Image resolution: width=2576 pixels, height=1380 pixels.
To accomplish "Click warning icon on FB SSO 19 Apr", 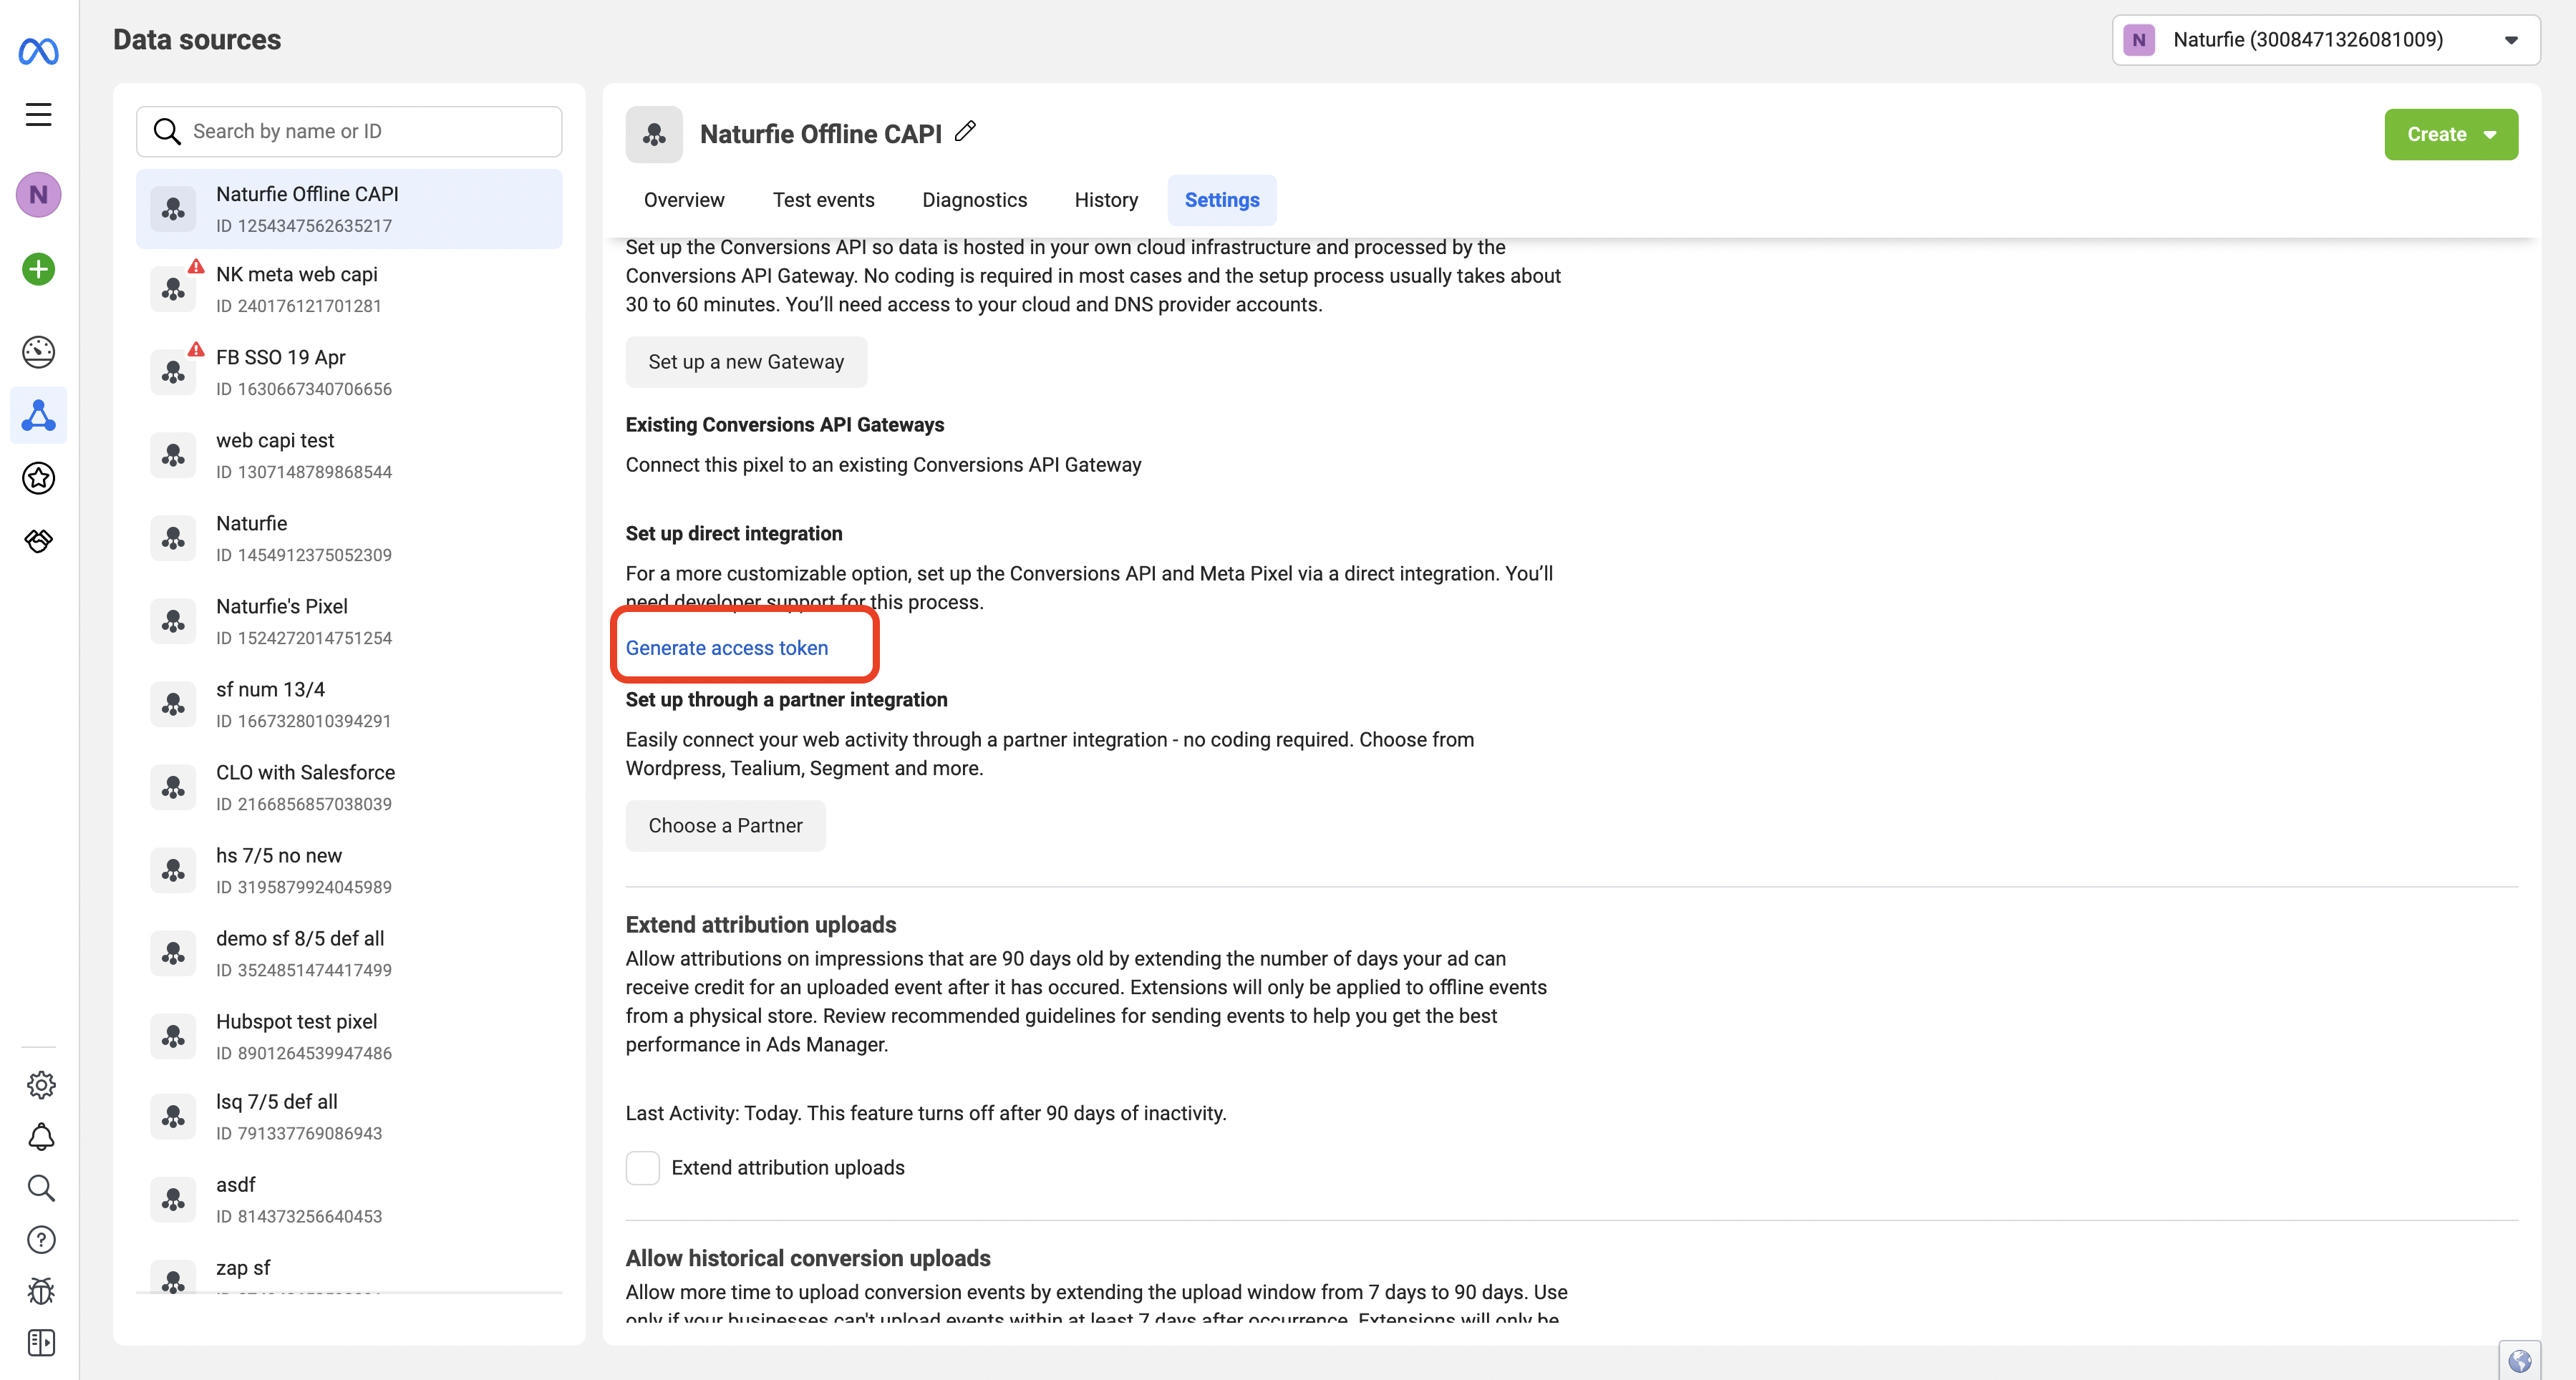I will [x=196, y=350].
